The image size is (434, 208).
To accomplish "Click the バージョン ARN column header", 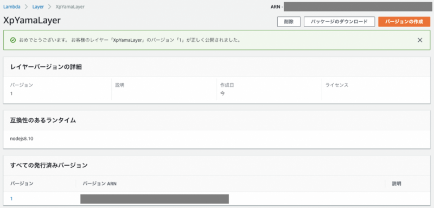I will coord(99,184).
